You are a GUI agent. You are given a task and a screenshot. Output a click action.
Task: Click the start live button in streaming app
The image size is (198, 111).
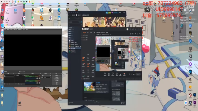pos(138,74)
